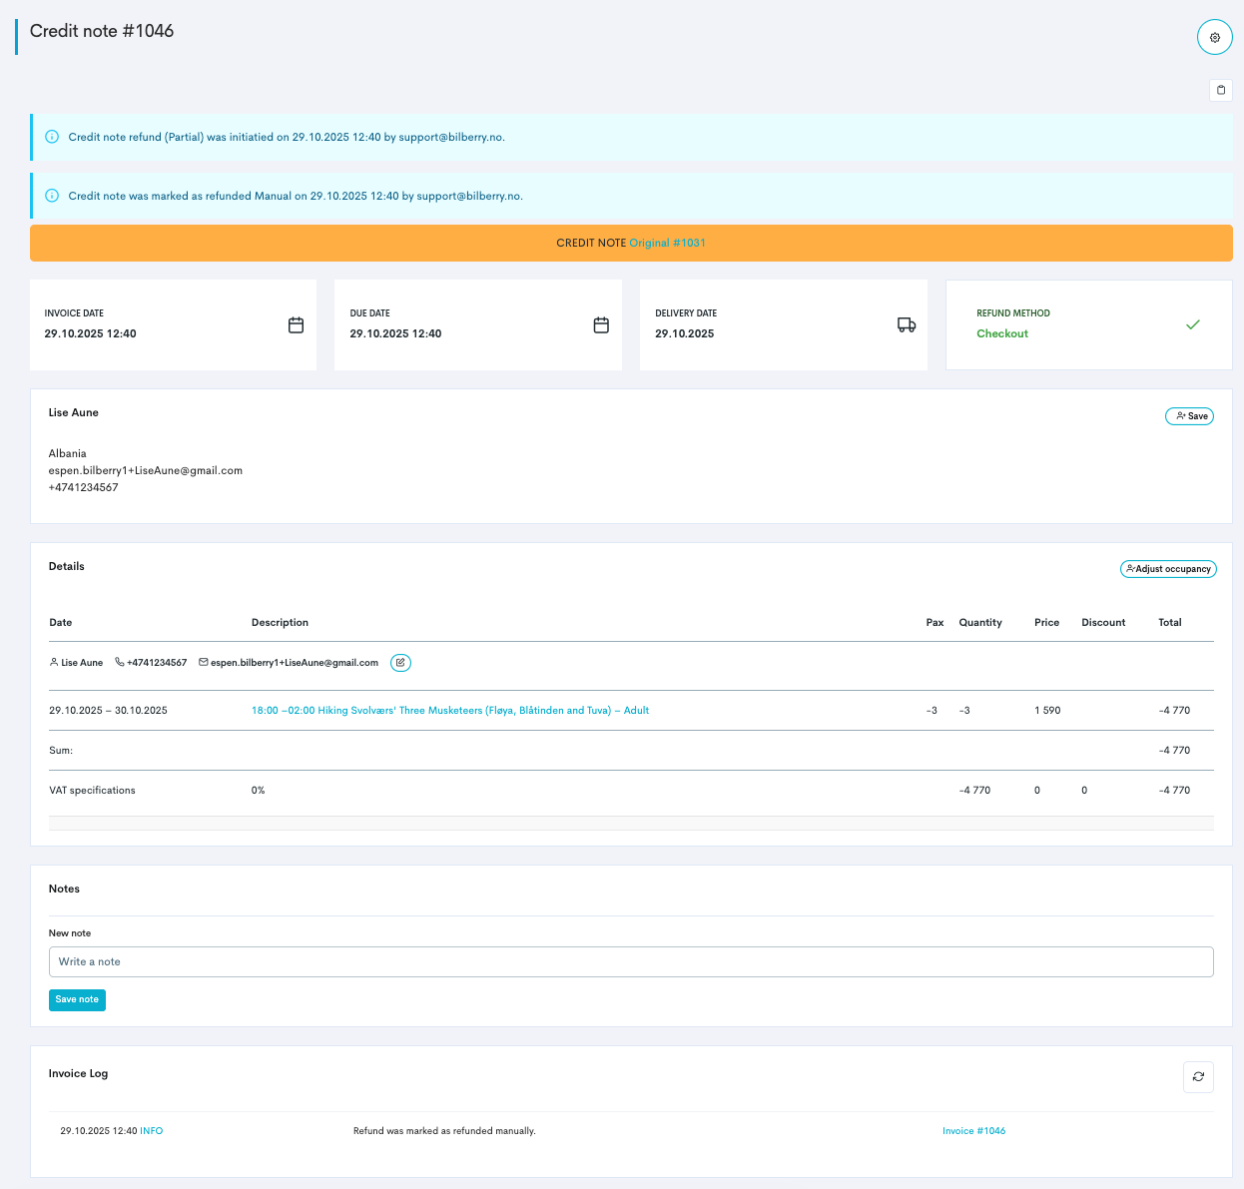Click the Checkout refund method text

[x=1001, y=334]
